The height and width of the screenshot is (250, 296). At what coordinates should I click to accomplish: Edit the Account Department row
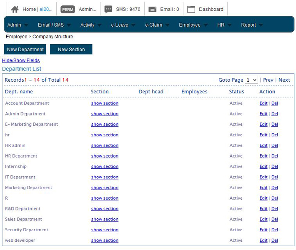(x=263, y=103)
